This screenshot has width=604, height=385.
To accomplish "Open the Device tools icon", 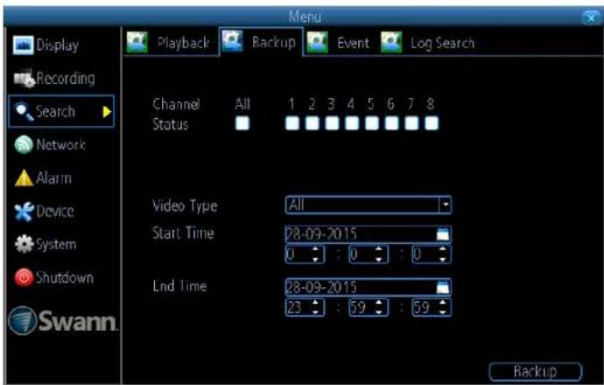I will click(x=24, y=212).
